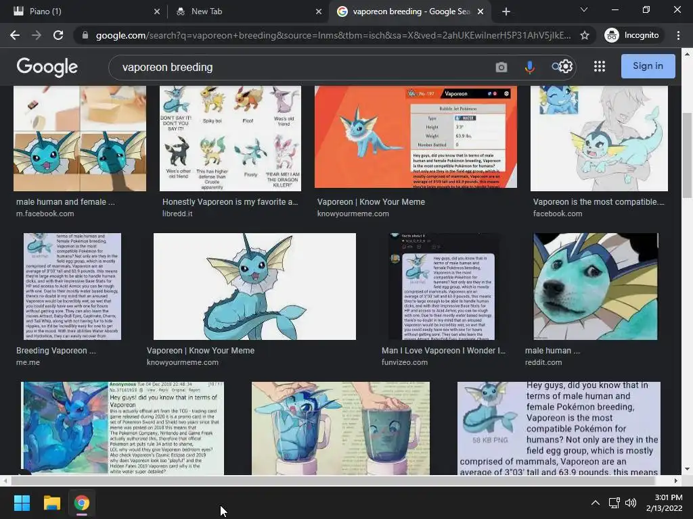The width and height of the screenshot is (693, 519).
Task: Open network status tray icon
Action: click(x=614, y=503)
